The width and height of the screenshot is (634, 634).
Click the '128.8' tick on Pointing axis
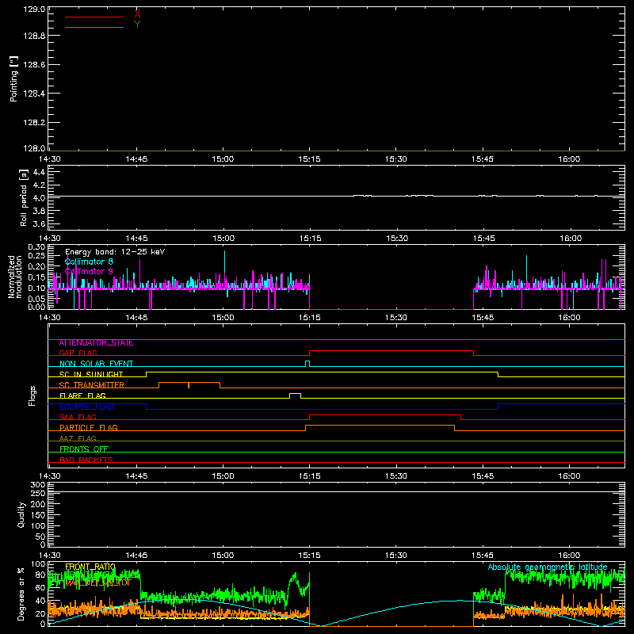[34, 36]
